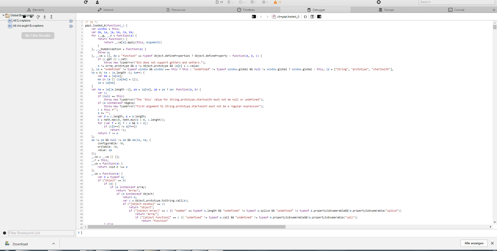Show type information with the T icon
497x251 pixels.
312,17
